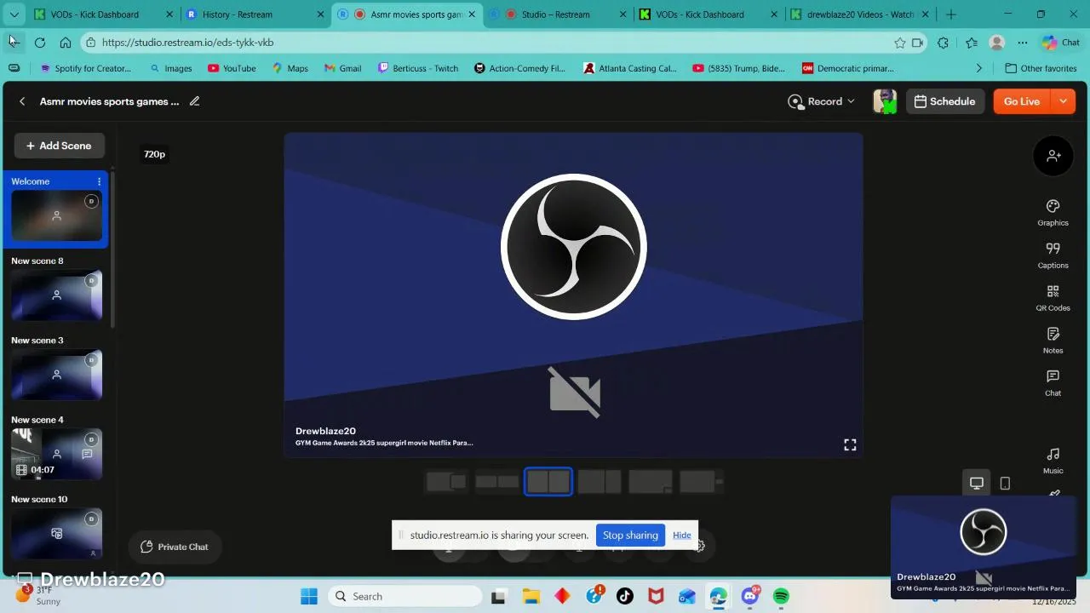Open the Graphics panel

coord(1053,213)
